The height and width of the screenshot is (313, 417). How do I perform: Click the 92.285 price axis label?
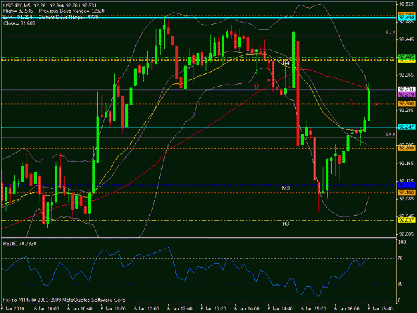pyautogui.click(x=406, y=110)
